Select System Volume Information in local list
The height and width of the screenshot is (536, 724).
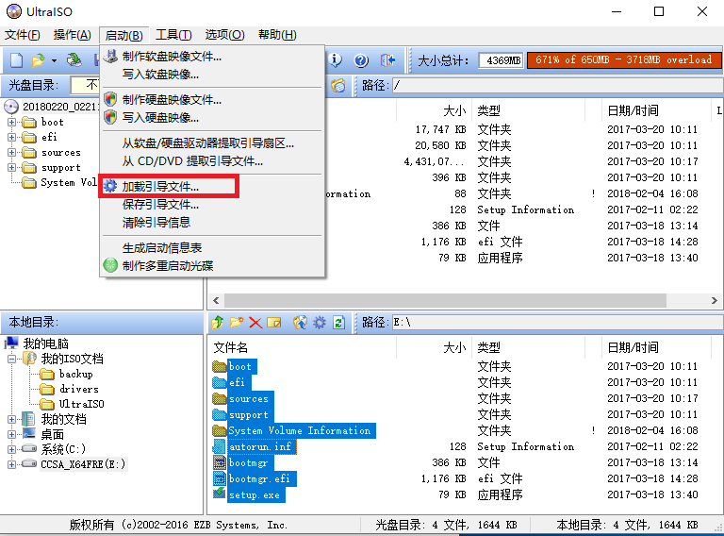click(x=300, y=430)
